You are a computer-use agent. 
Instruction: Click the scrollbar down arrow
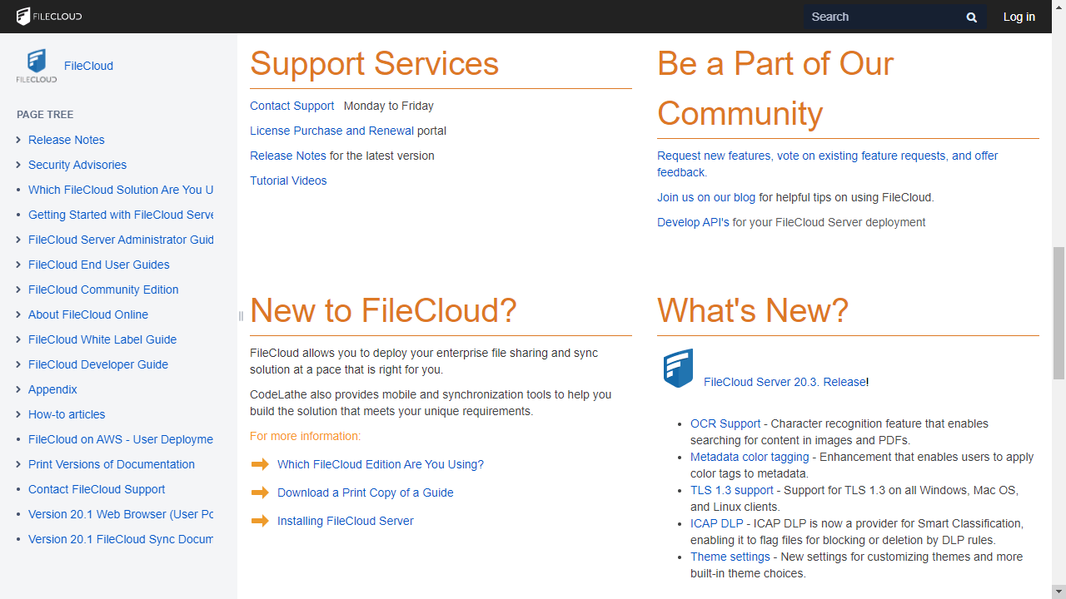point(1059,592)
